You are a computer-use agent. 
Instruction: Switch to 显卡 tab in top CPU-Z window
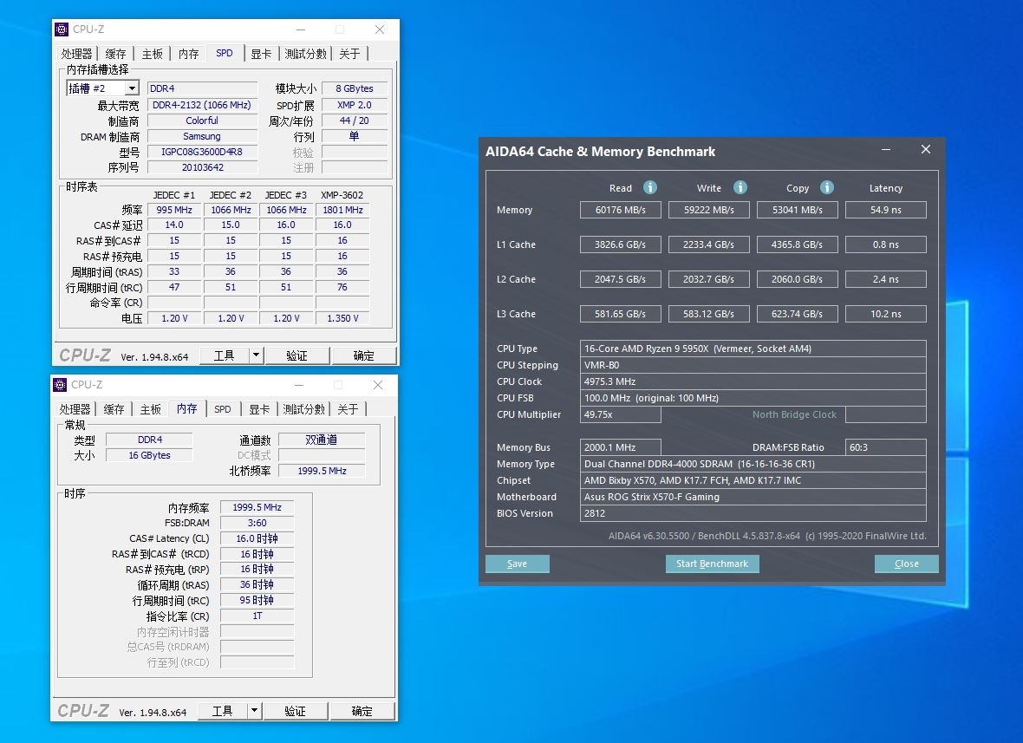coord(261,54)
